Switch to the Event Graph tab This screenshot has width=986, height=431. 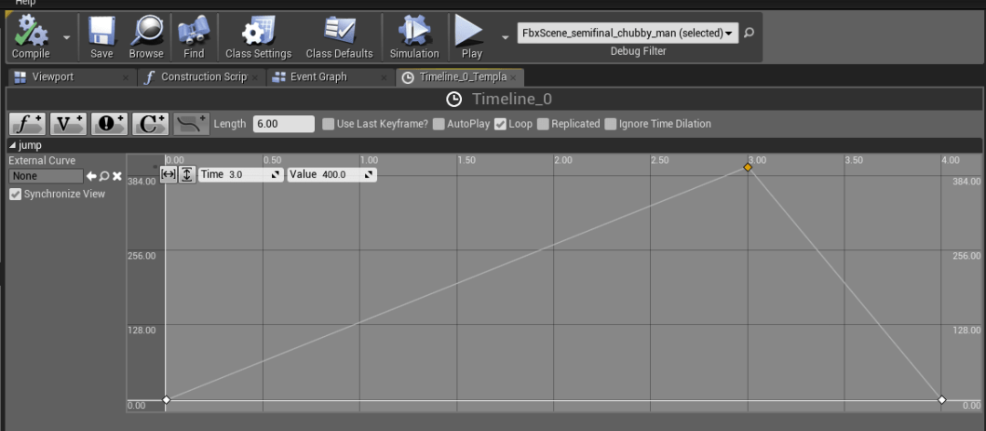pos(318,76)
